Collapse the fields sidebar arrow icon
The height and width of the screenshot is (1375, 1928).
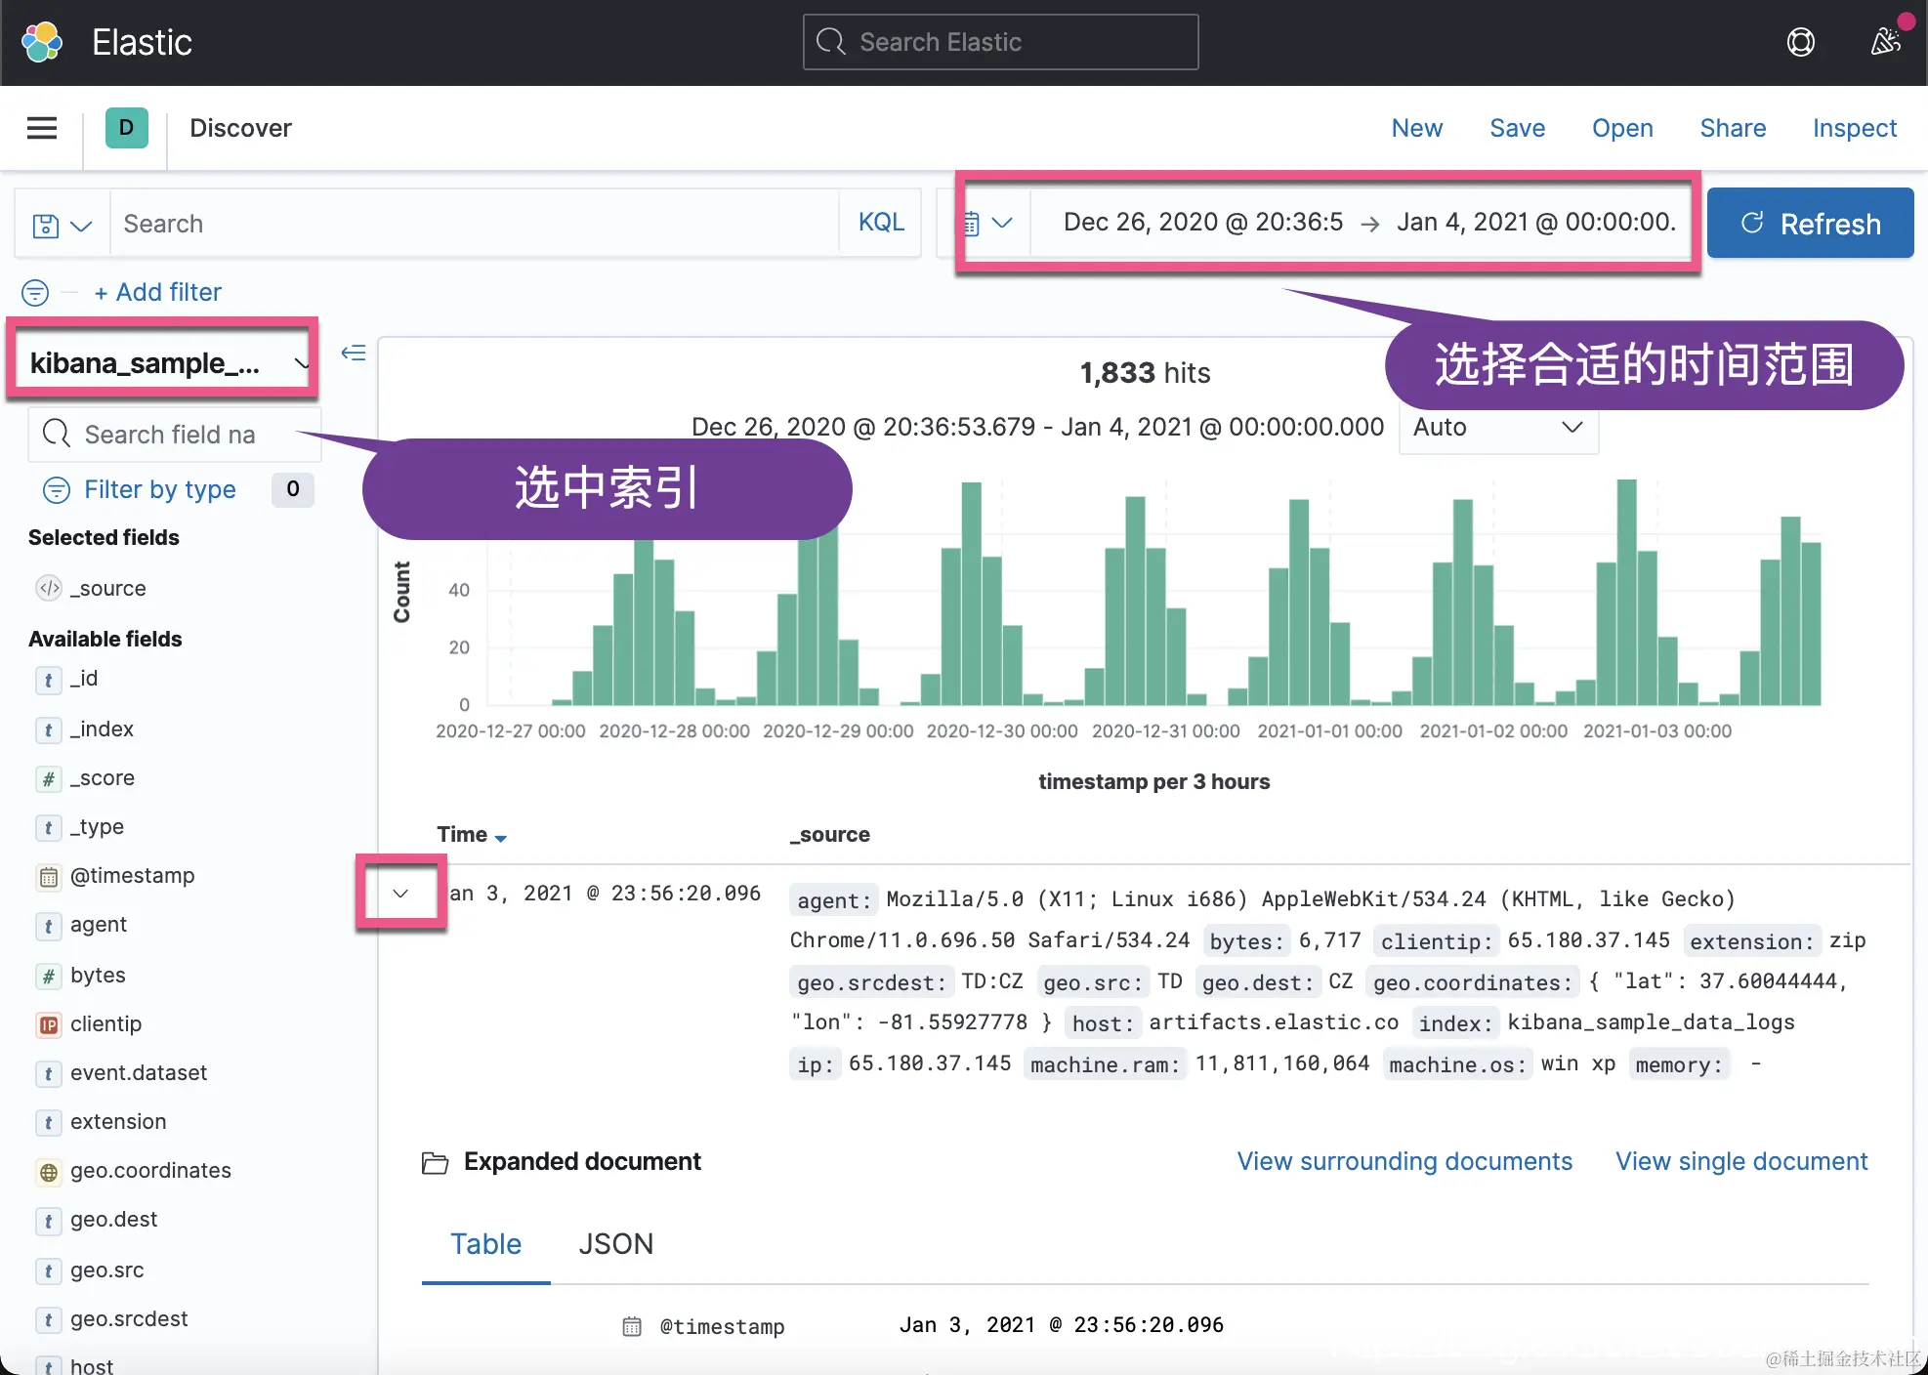click(354, 353)
